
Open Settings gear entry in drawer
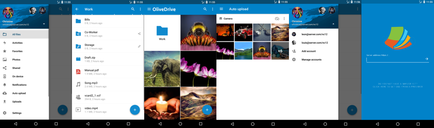tap(24, 113)
